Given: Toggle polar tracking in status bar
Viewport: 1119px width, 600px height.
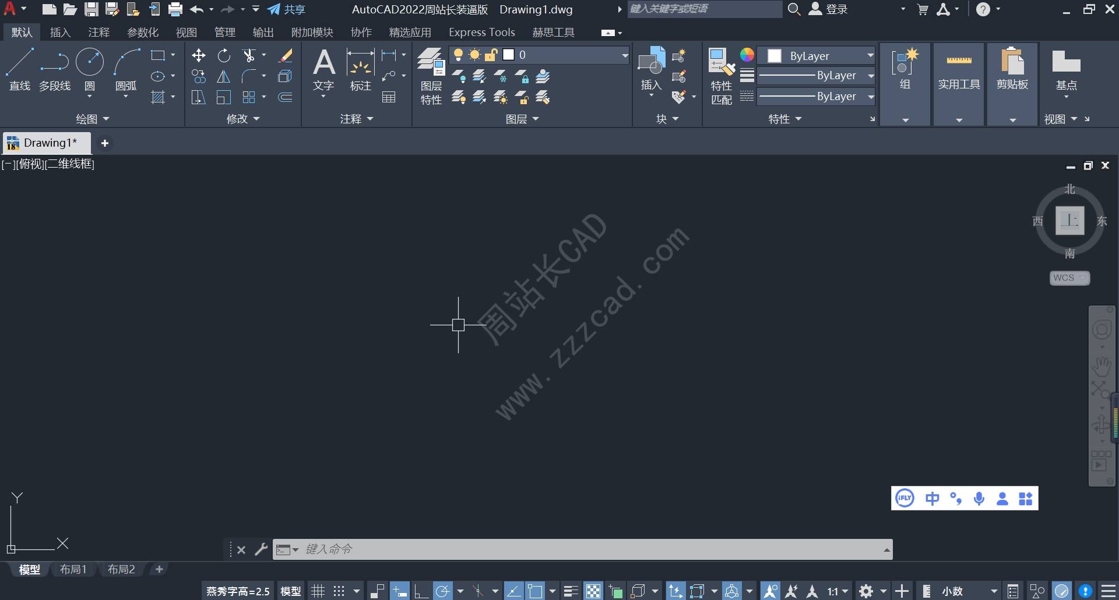Looking at the screenshot, I should point(443,591).
